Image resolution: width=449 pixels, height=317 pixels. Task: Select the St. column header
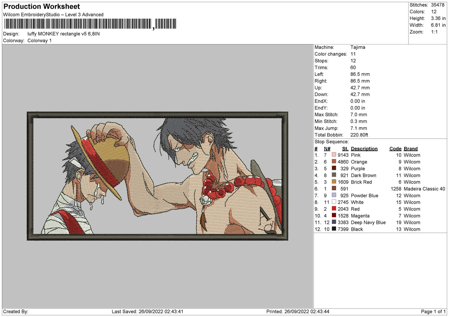(x=345, y=148)
